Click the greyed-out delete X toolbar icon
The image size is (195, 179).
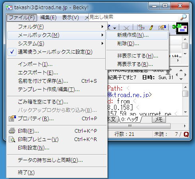pos(126,28)
